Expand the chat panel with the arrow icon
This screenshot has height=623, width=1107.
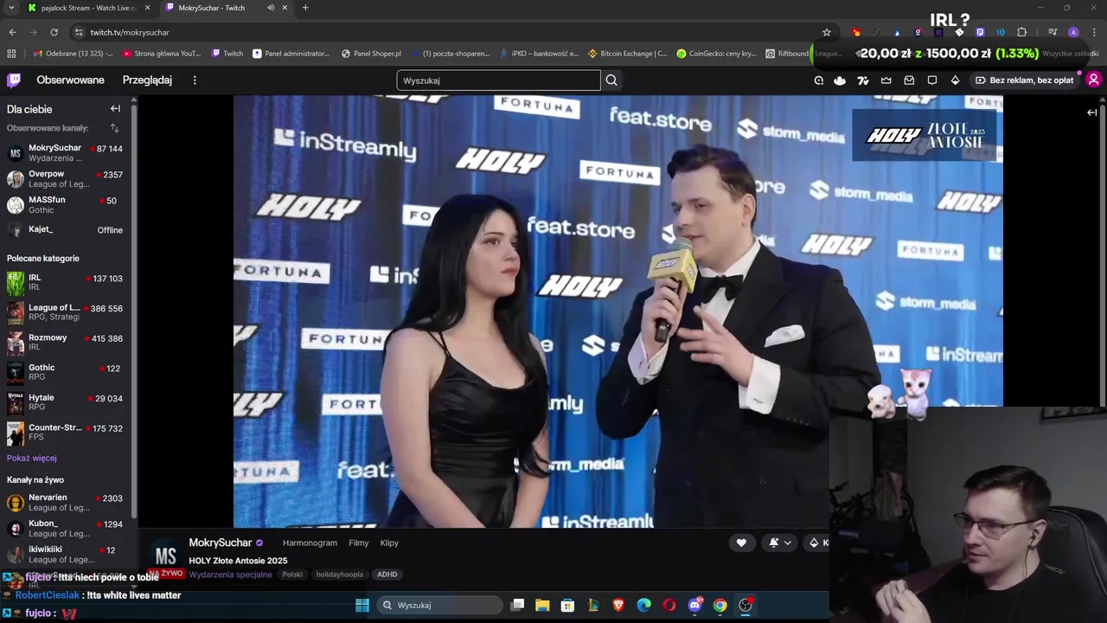(x=1091, y=112)
